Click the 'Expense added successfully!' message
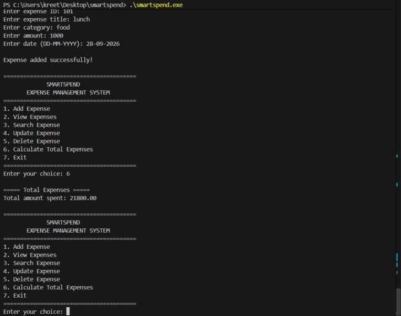Viewport: 401px width, 316px height. click(x=48, y=60)
